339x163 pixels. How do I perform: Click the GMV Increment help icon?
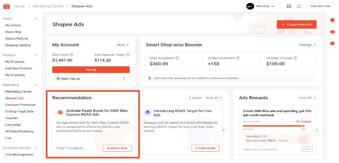[177, 58]
